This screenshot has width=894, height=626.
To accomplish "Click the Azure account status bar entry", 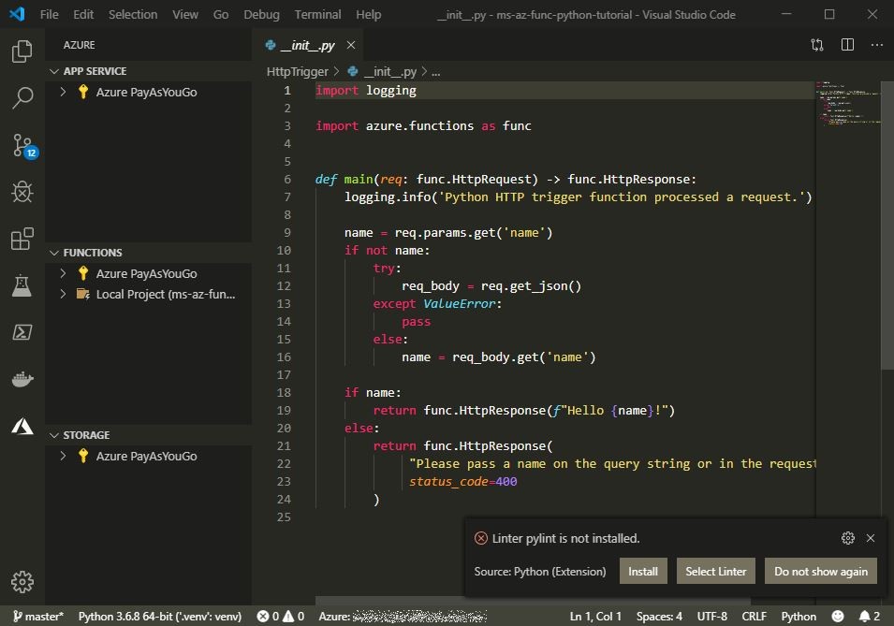I will point(403,617).
